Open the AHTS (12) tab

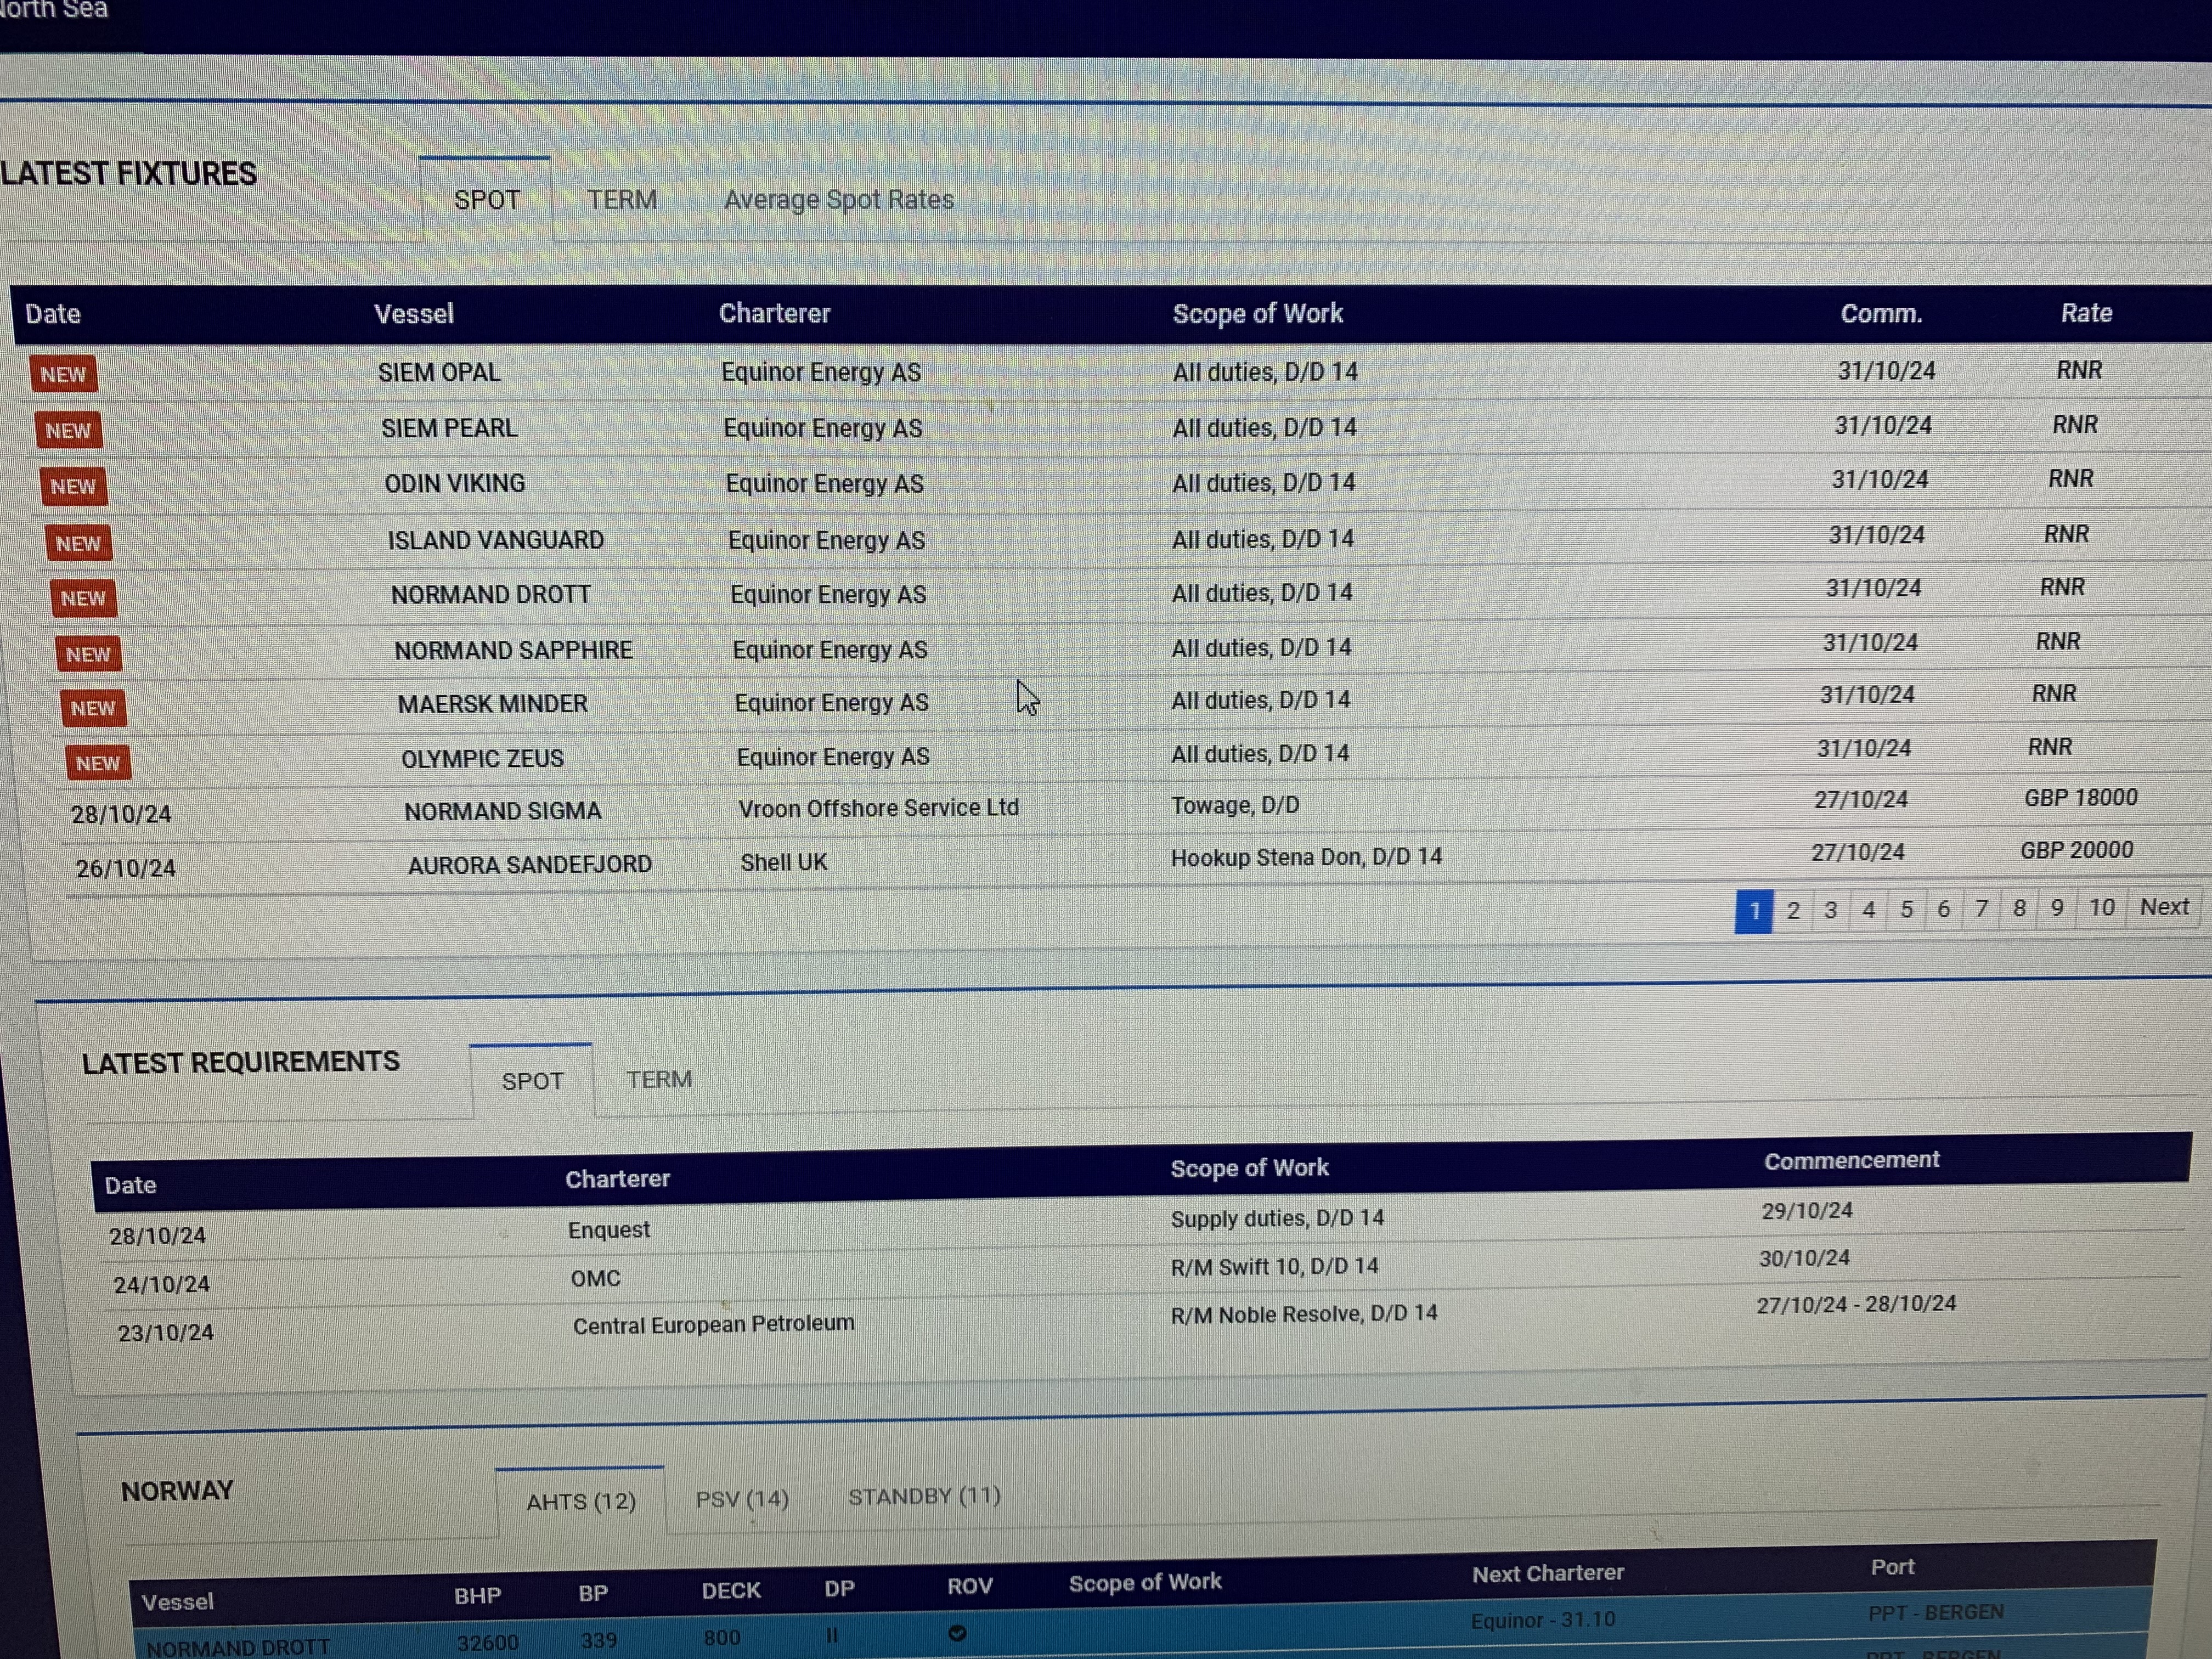click(581, 1501)
